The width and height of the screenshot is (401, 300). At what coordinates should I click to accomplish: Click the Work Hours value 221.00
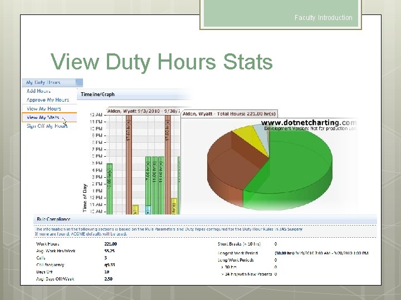[110, 244]
